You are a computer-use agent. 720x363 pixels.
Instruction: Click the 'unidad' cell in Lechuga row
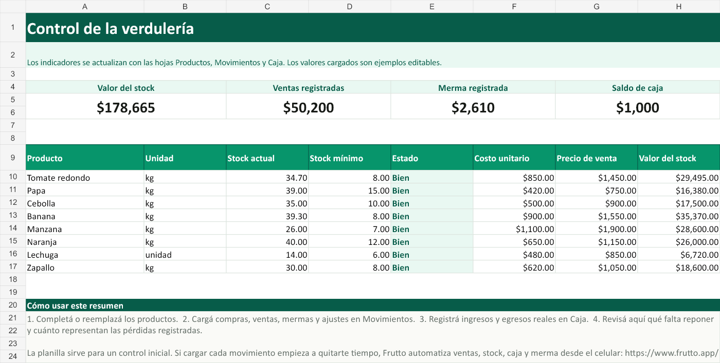[185, 254]
